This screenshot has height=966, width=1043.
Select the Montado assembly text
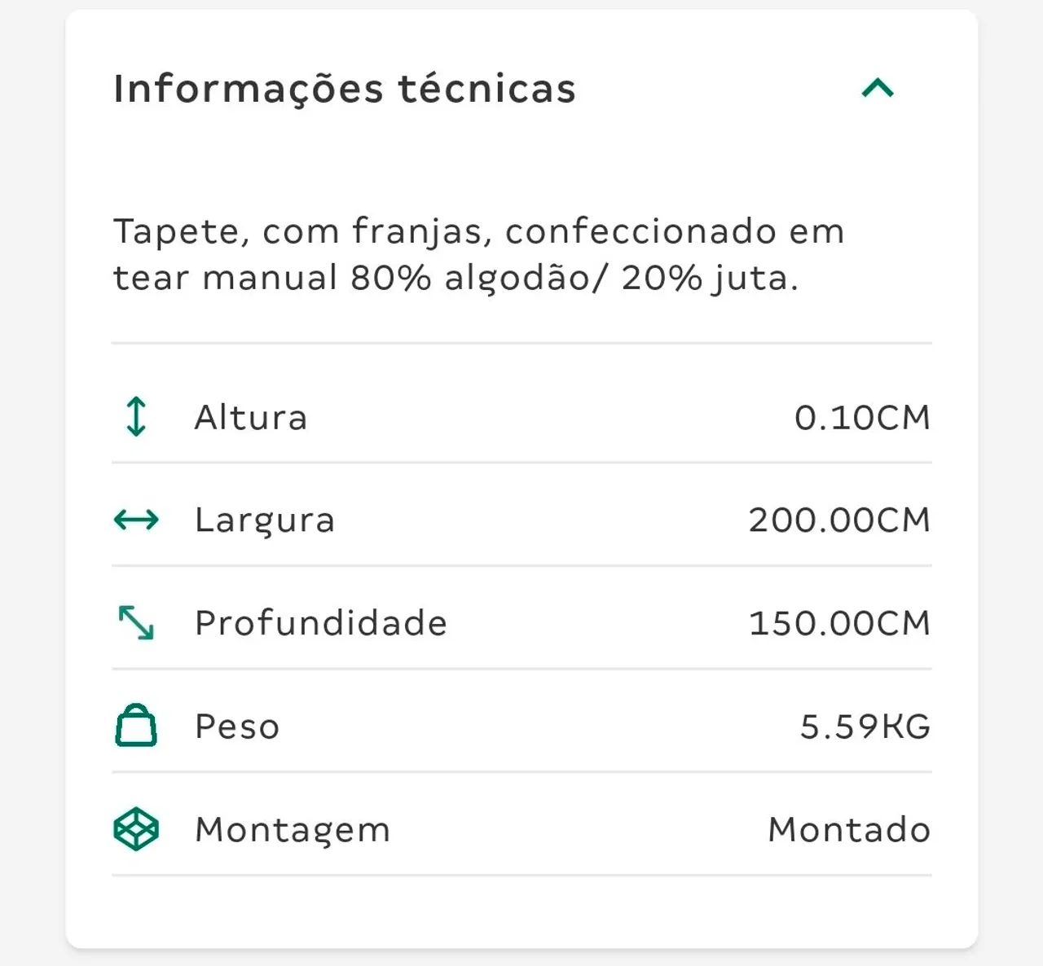tap(847, 828)
